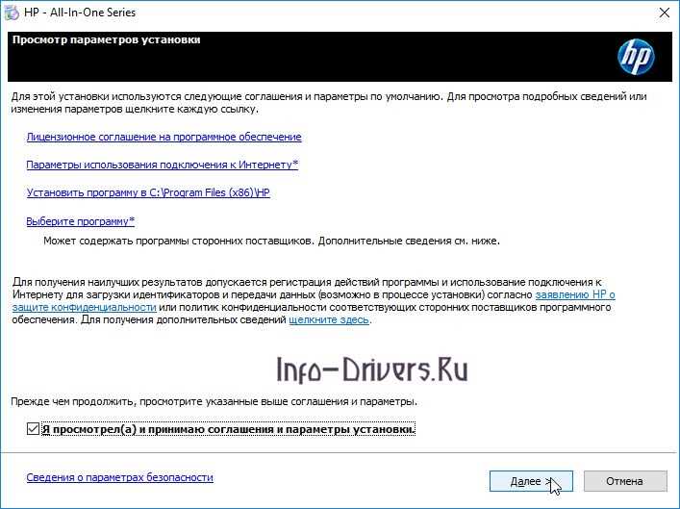Click the note 'Может содержать программы сторонних поставщиков'

tap(178, 241)
